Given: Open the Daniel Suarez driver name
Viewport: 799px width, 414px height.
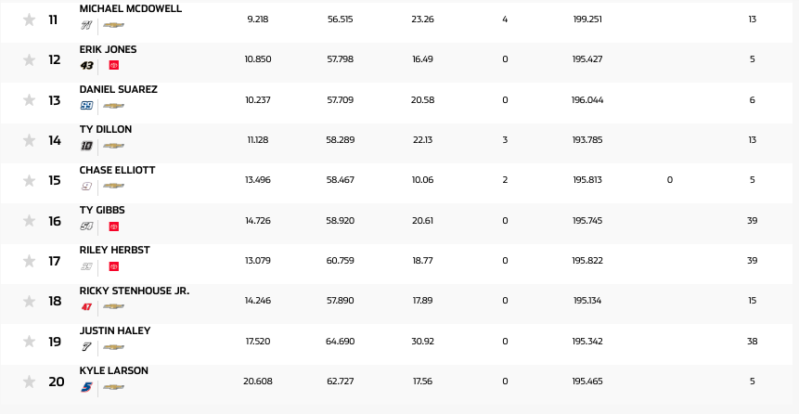Looking at the screenshot, I should [x=118, y=89].
